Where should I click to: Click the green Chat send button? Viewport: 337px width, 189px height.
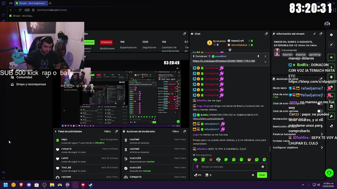coord(262,175)
